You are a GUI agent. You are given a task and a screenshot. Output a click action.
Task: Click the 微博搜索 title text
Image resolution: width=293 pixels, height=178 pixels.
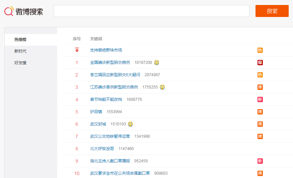[x=29, y=11]
